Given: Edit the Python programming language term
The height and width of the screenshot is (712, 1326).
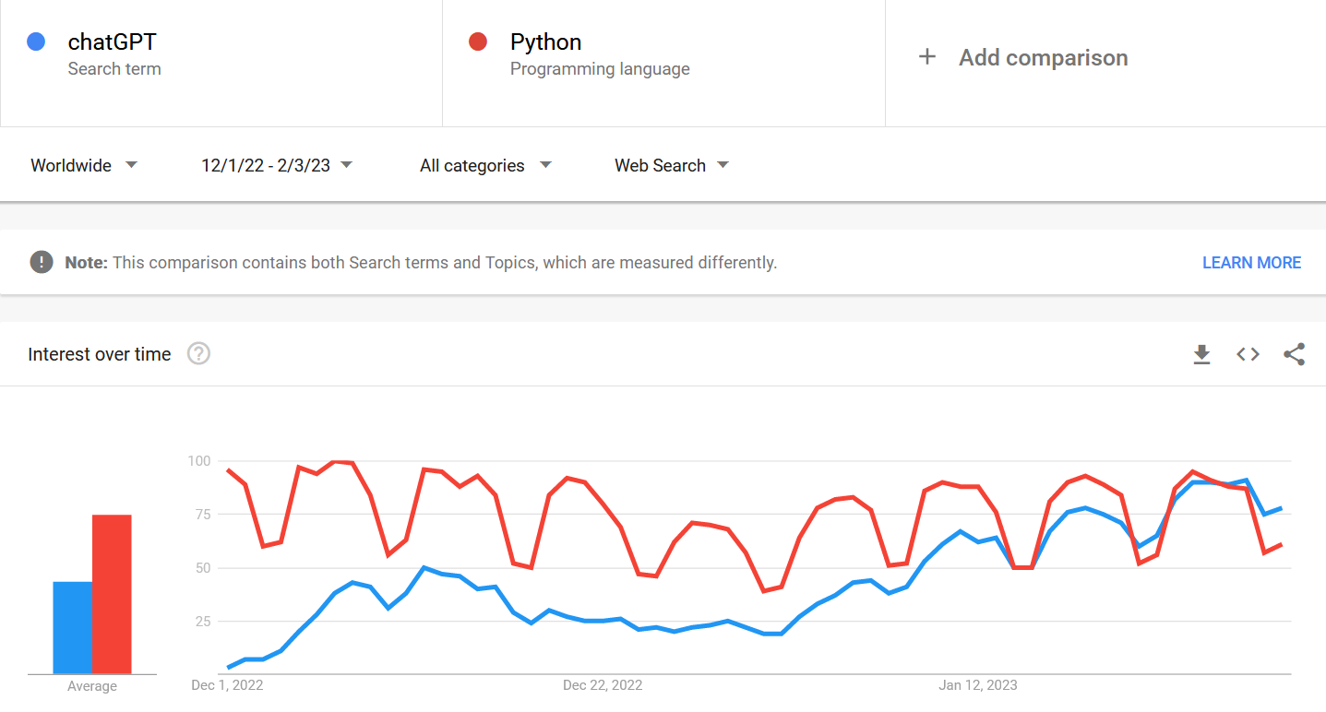Looking at the screenshot, I should click(x=546, y=42).
